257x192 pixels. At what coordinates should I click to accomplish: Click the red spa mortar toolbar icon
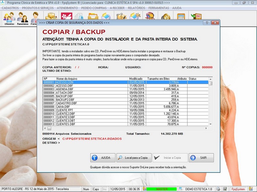click(x=66, y=16)
